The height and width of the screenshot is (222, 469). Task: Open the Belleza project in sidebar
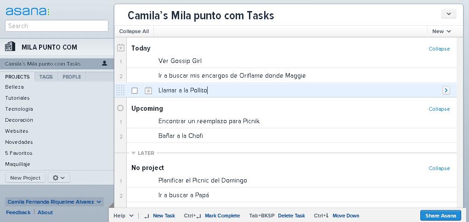click(x=14, y=87)
